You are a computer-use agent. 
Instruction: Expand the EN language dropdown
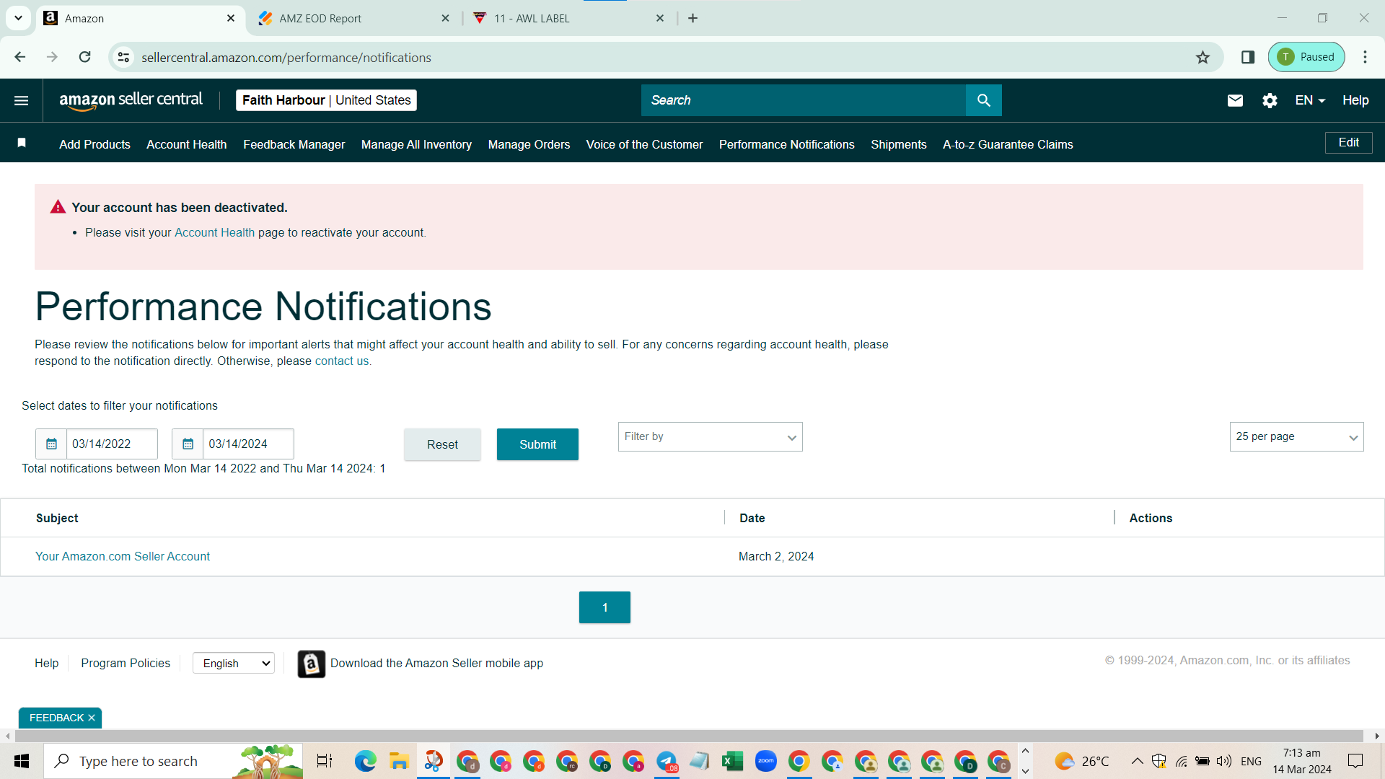pos(1310,100)
